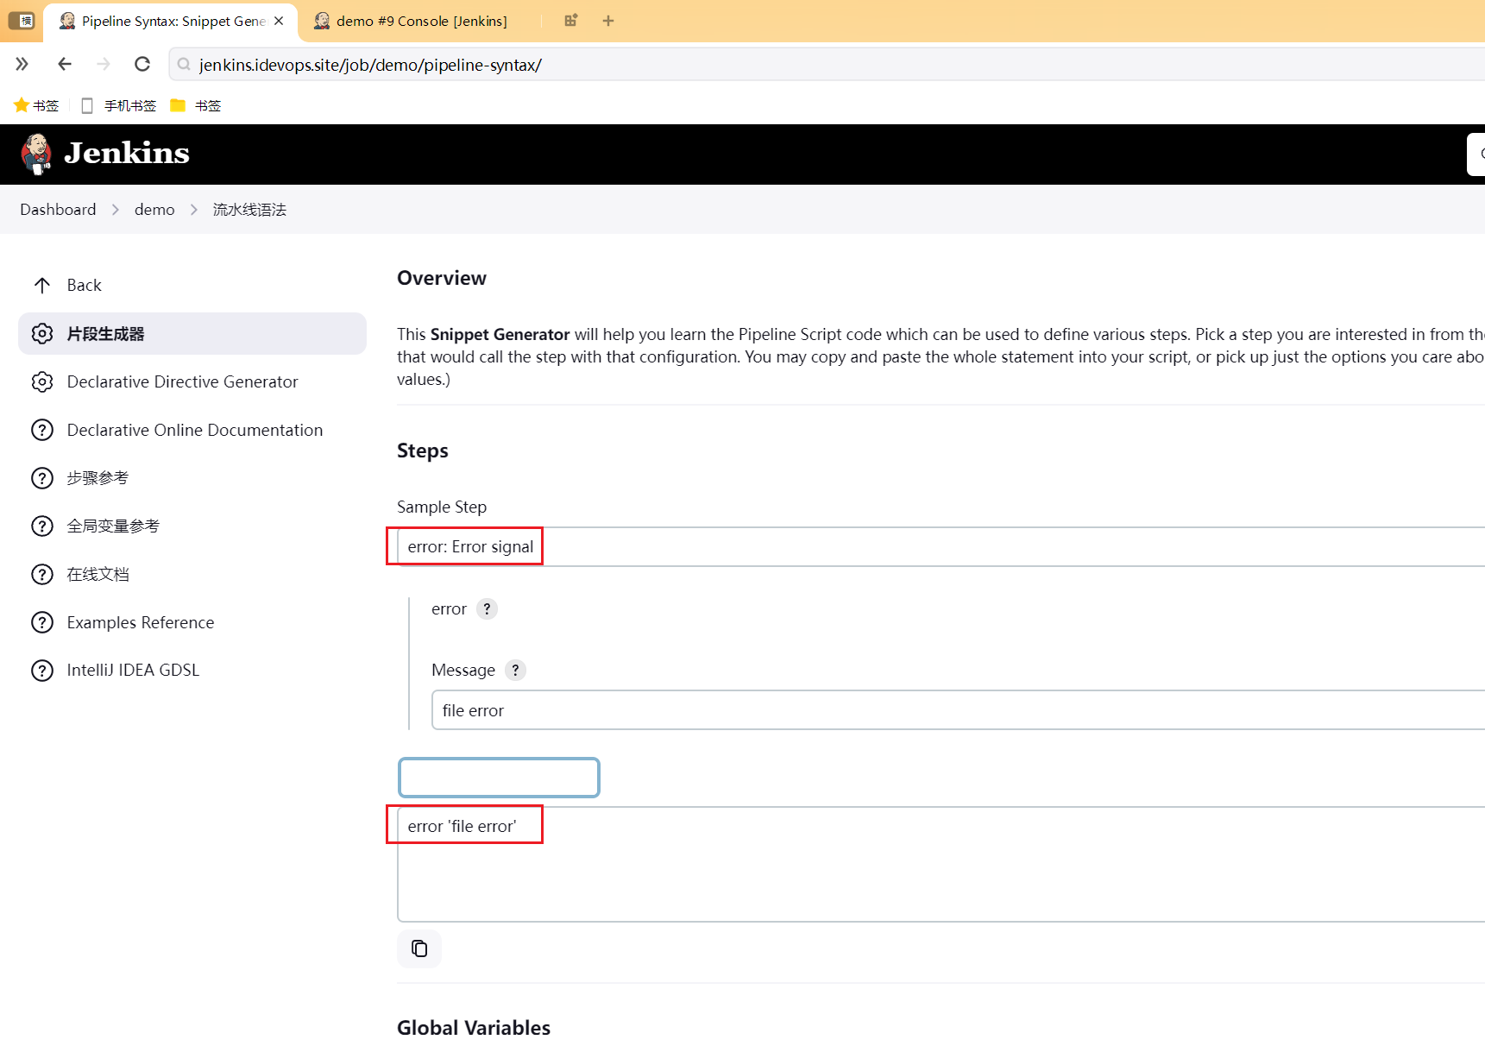Click help icon beside Examples Reference

42,622
